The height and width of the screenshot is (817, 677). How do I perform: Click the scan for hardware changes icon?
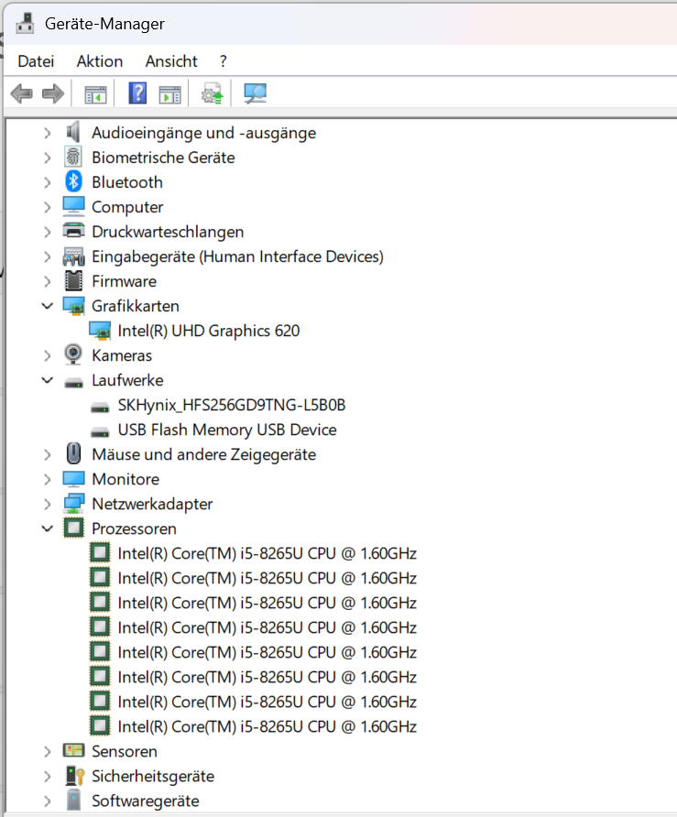click(x=255, y=93)
